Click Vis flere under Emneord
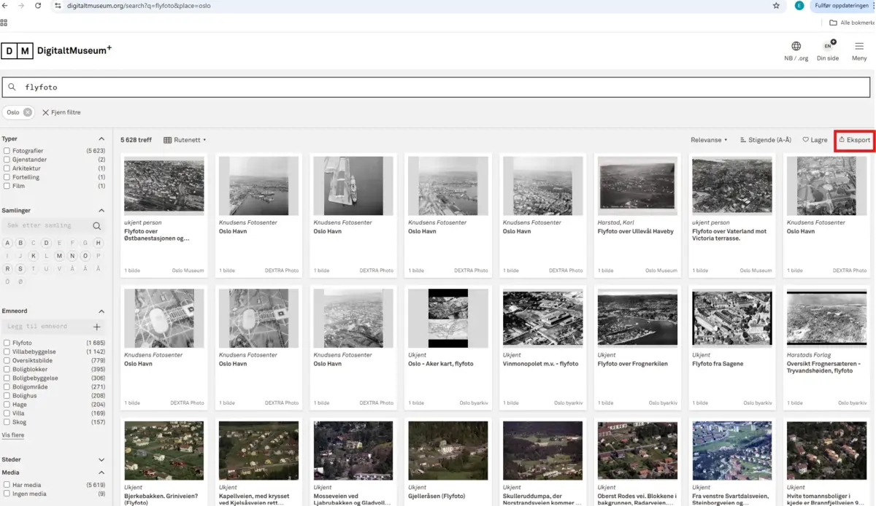 tap(13, 435)
